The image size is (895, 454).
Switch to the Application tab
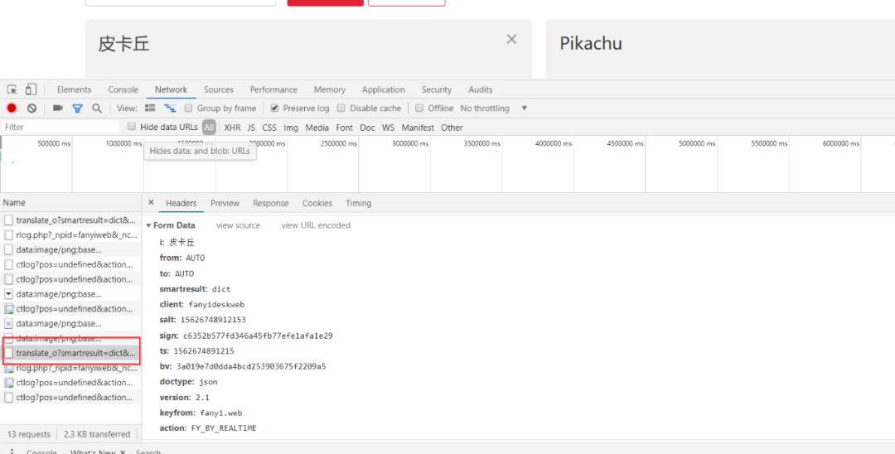384,89
